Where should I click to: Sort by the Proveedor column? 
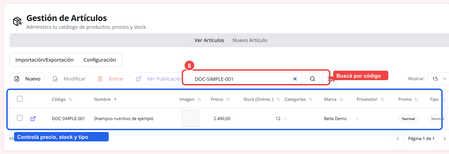pos(370,99)
